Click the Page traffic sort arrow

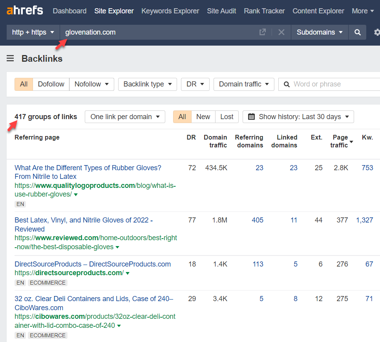tap(351, 142)
